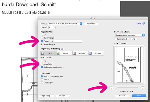The height and width of the screenshot is (102, 150).
Task: Click the page preview slider handle
Action: point(116,88)
